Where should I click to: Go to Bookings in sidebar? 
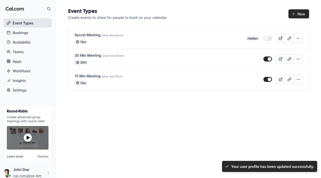20,33
